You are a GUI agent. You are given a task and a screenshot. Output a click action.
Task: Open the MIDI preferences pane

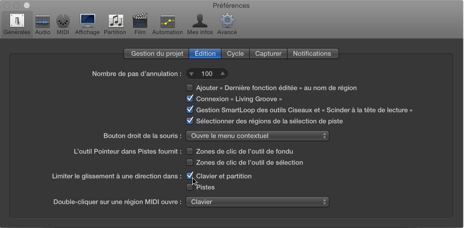(x=63, y=24)
